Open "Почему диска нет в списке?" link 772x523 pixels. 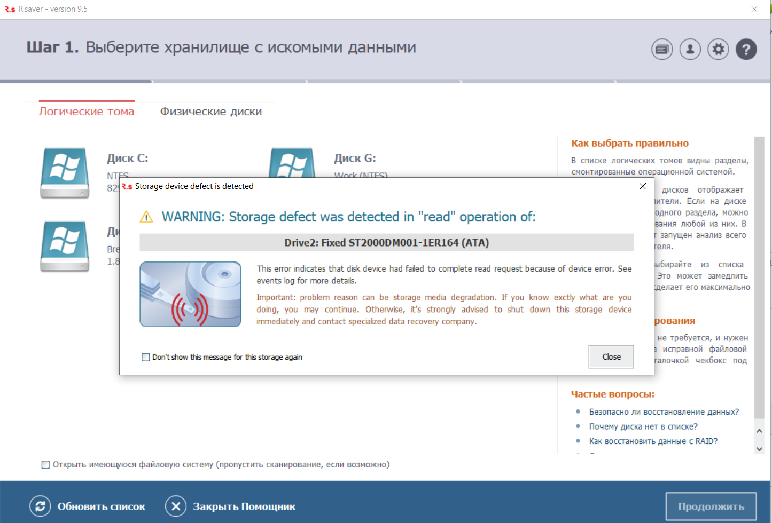point(643,426)
